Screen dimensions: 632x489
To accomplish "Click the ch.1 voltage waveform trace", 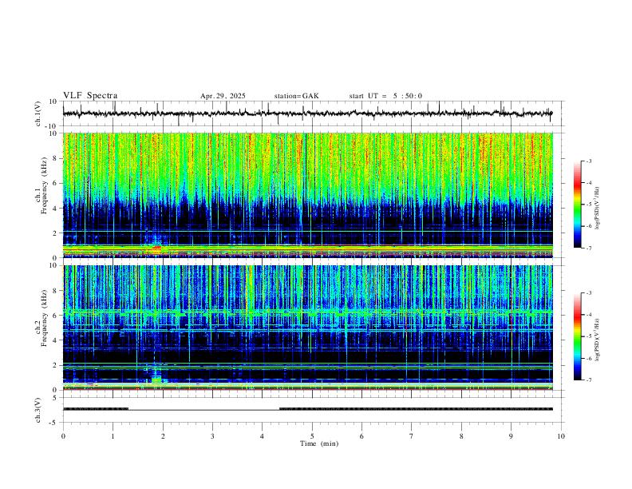I will [307, 113].
